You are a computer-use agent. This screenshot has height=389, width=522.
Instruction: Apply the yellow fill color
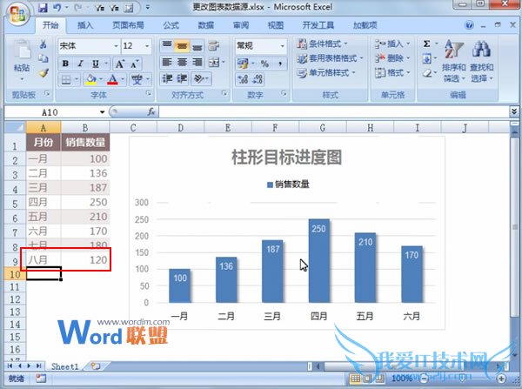90,79
